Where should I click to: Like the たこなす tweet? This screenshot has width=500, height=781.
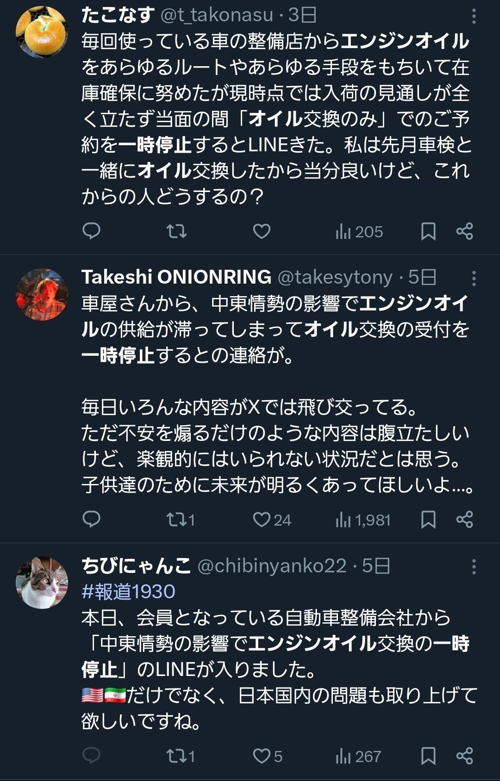tap(262, 231)
